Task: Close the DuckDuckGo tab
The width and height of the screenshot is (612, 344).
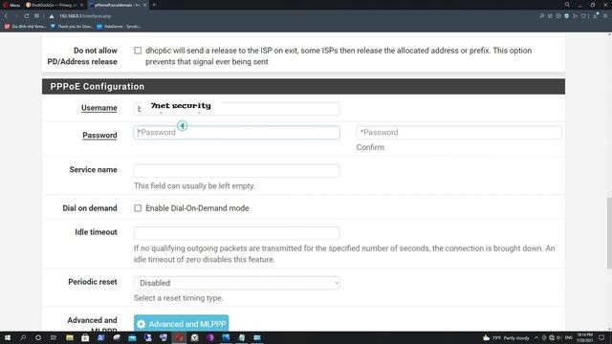Action: (81, 5)
